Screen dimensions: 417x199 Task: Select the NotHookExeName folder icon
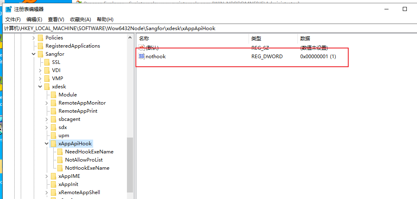click(60, 168)
